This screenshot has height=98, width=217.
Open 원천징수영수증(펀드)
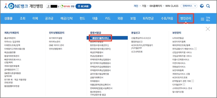click(99, 45)
